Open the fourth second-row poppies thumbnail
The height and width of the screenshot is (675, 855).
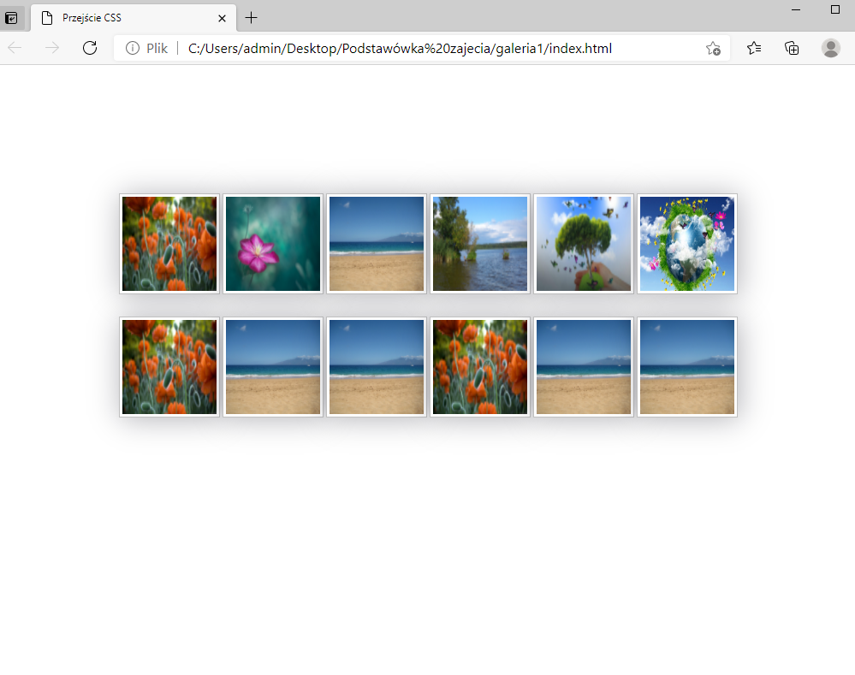(x=480, y=367)
